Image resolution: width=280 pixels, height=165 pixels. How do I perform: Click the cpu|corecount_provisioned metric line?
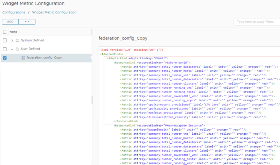(200, 105)
